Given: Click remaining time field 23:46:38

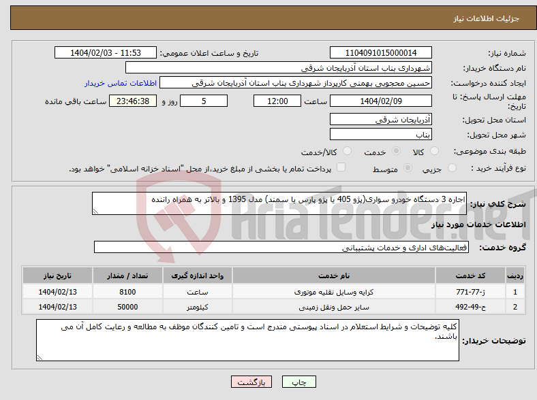Looking at the screenshot, I should [x=133, y=101].
